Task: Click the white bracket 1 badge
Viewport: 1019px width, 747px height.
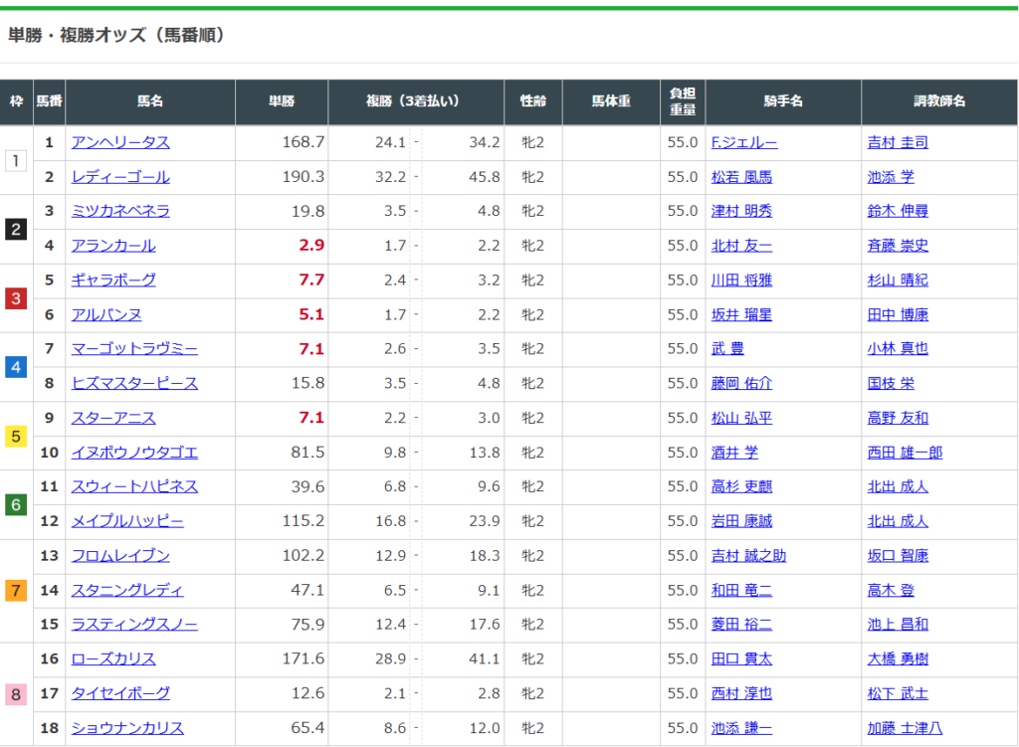Action: point(16,160)
